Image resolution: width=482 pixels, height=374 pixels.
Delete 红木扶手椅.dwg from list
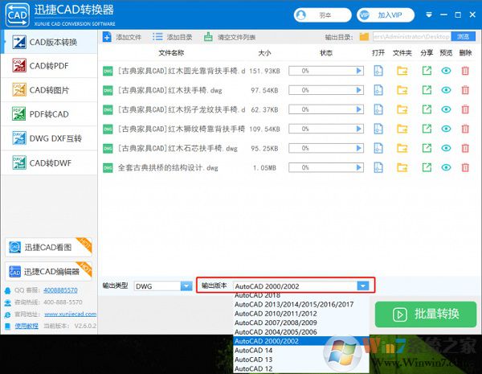(465, 90)
